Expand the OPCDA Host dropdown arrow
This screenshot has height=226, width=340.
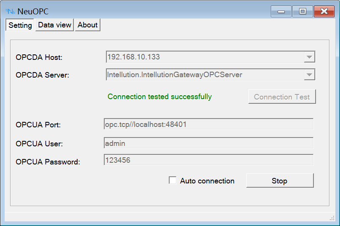tap(310, 57)
